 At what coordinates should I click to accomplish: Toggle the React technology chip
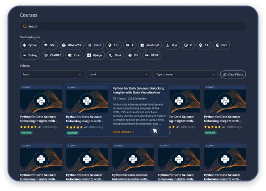point(94,45)
